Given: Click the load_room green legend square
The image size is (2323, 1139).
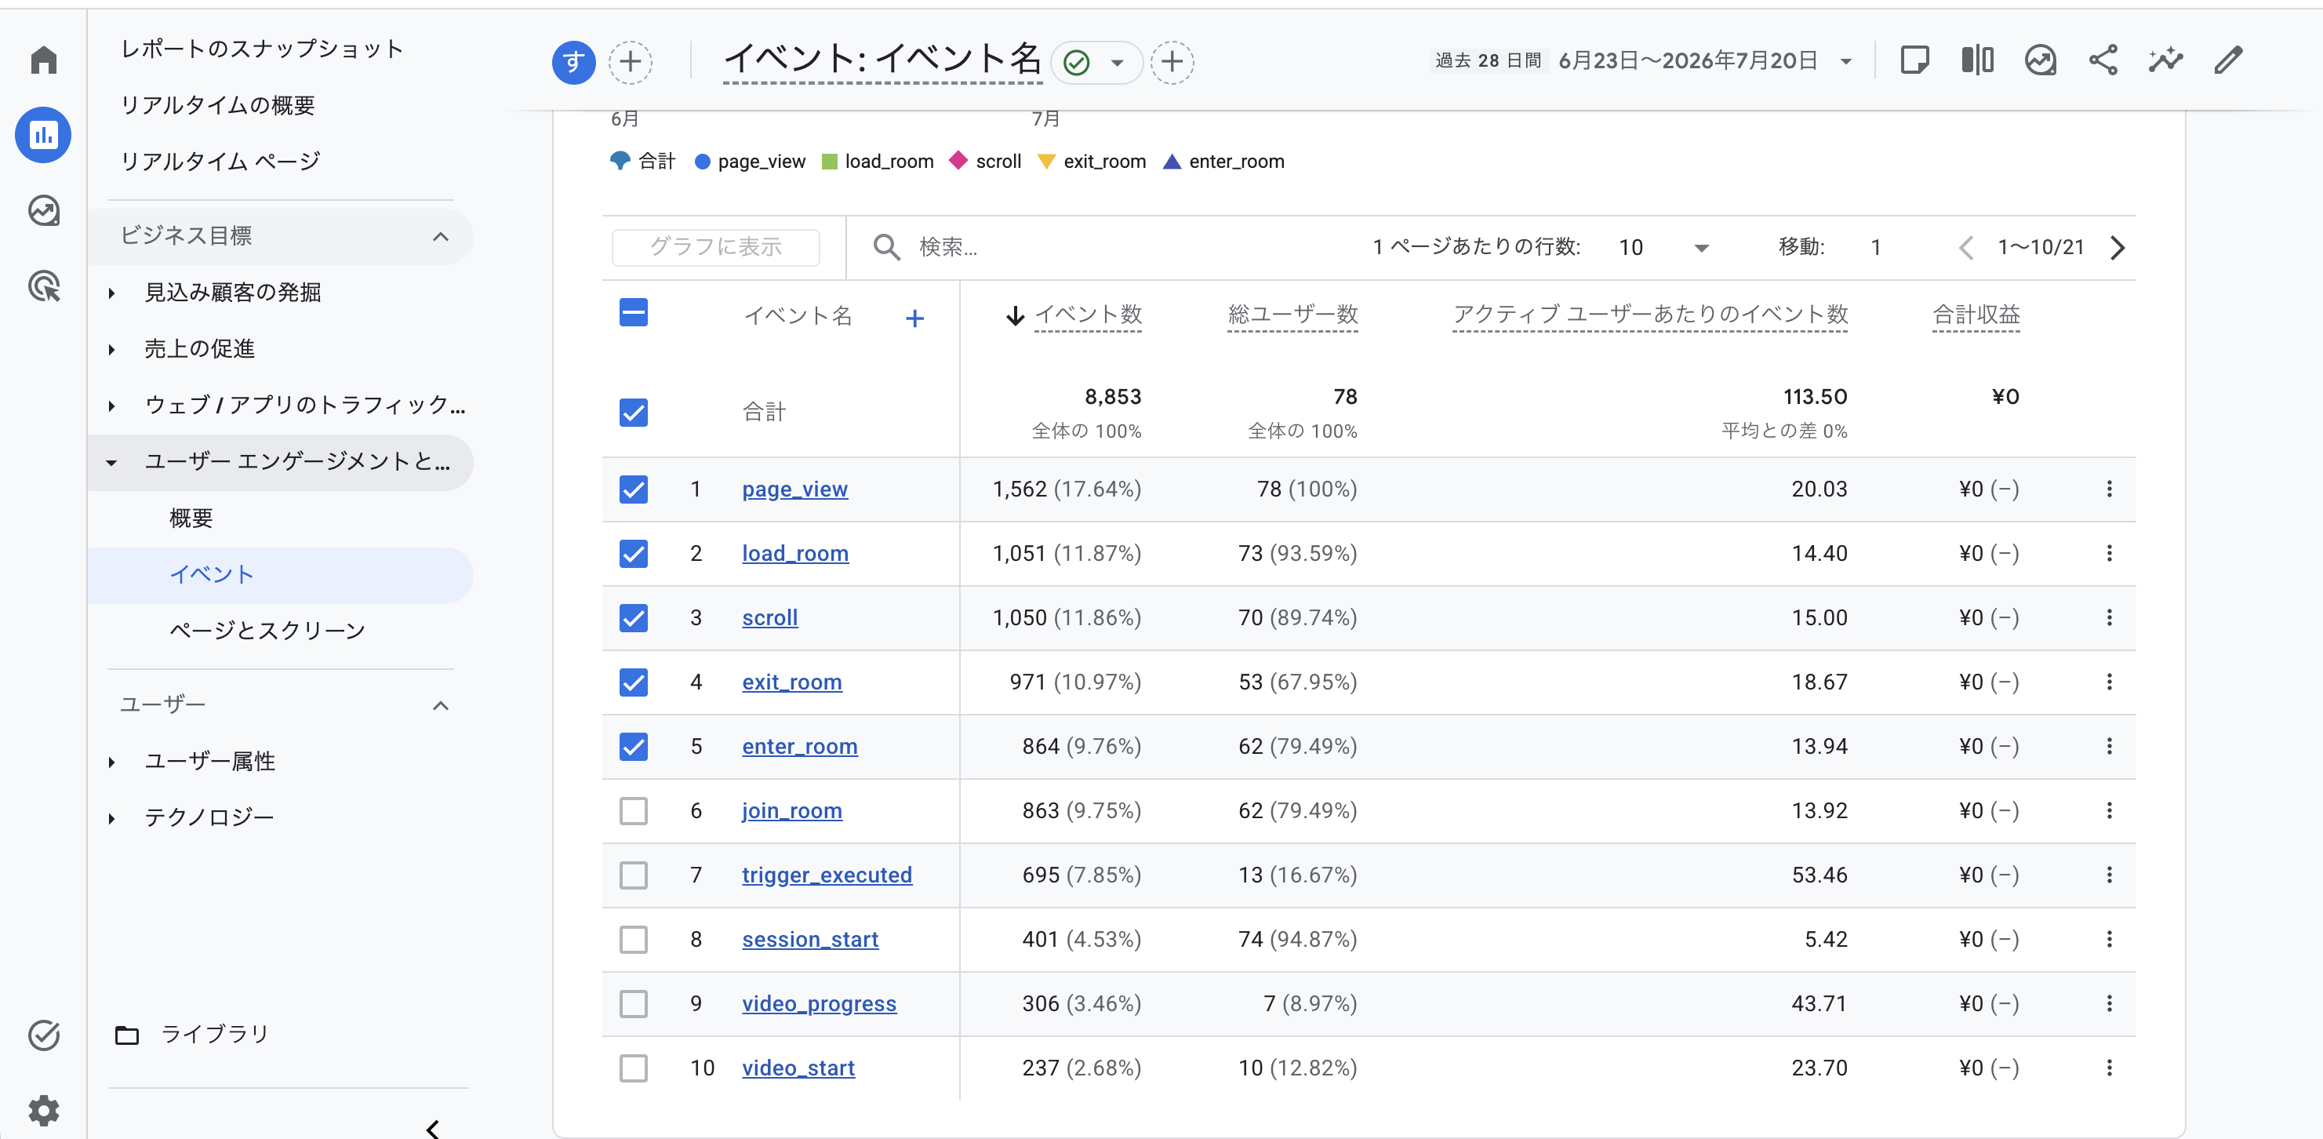Looking at the screenshot, I should tap(830, 162).
